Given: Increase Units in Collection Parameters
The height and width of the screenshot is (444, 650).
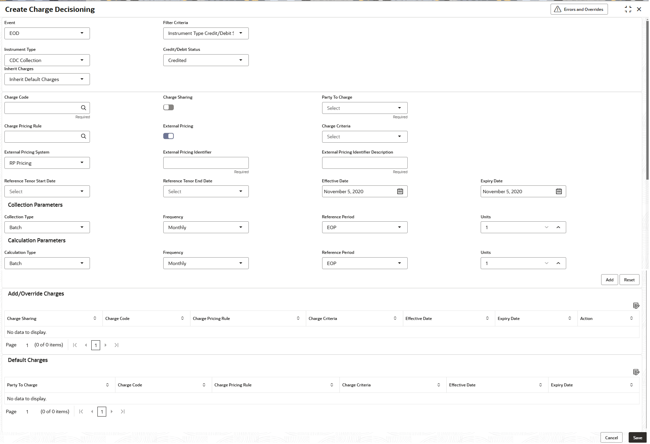Looking at the screenshot, I should tap(558, 227).
